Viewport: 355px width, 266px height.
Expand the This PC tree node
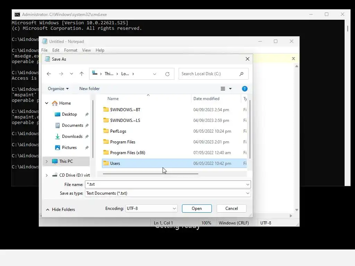coord(47,161)
